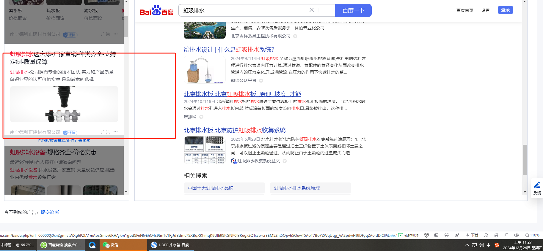Switch to 百度营销 360 browser taskbar window
The width and height of the screenshot is (543, 251).
(x=61, y=245)
